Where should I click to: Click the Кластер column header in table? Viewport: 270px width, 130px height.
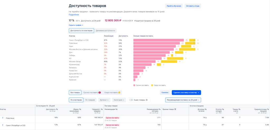coord(3,109)
